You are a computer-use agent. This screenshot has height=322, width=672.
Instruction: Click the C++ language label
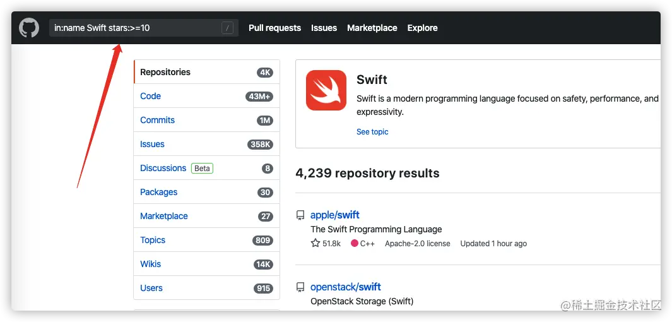[x=367, y=244]
